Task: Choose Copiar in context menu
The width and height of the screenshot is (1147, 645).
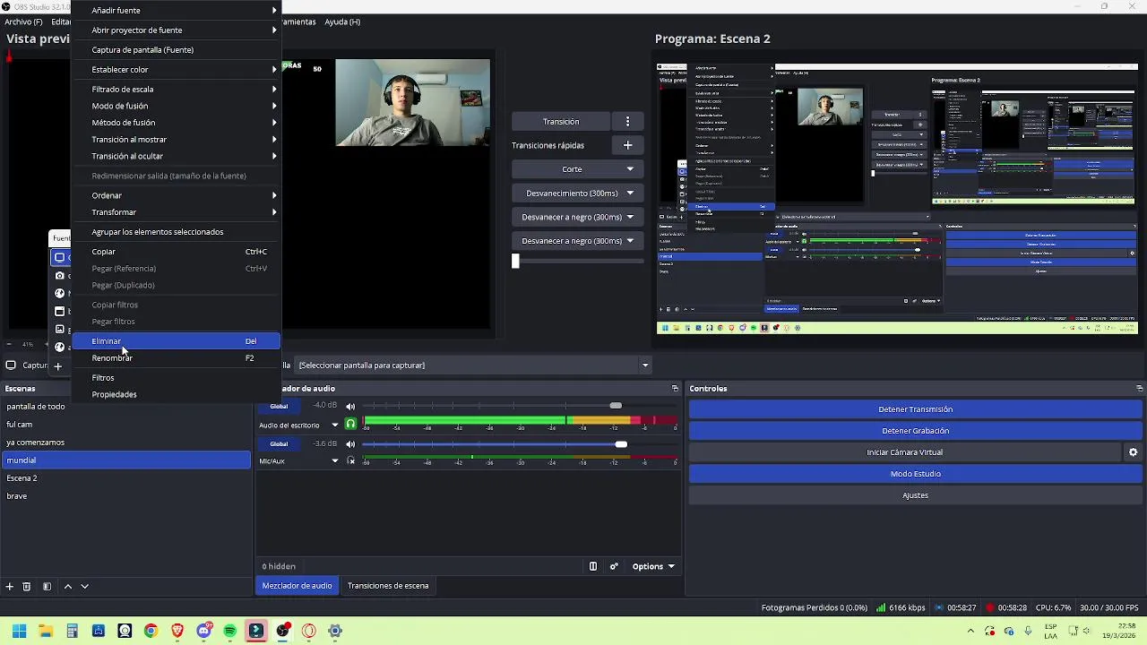Action: (x=176, y=252)
